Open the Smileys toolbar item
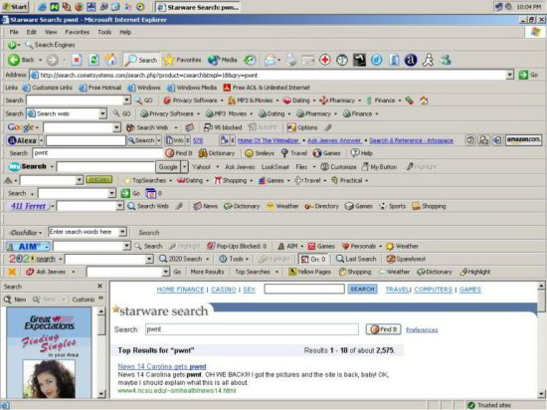This screenshot has width=547, height=410. tap(260, 153)
